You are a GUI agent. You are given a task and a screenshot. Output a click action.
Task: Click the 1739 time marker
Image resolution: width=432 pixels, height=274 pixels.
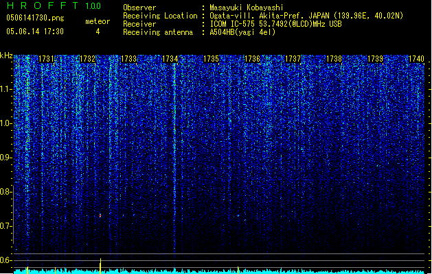(375, 59)
